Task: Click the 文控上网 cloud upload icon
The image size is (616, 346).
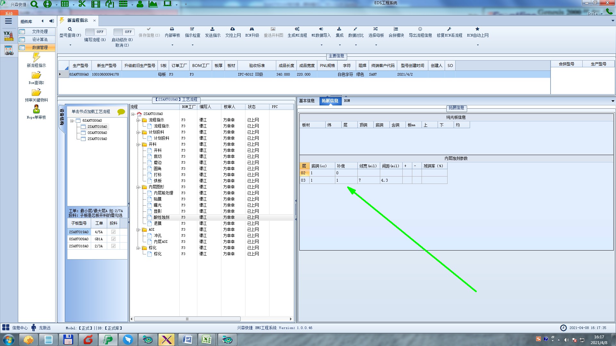Action: click(x=233, y=29)
